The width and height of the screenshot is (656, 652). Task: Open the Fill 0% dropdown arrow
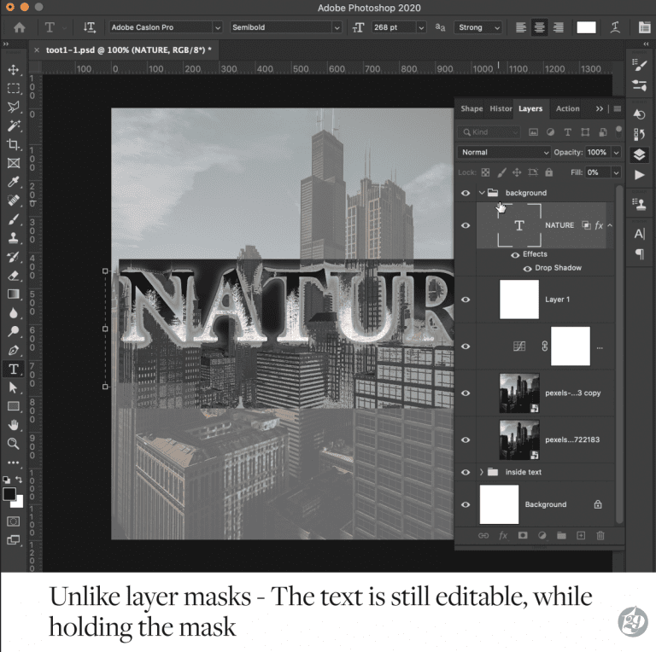tap(616, 172)
